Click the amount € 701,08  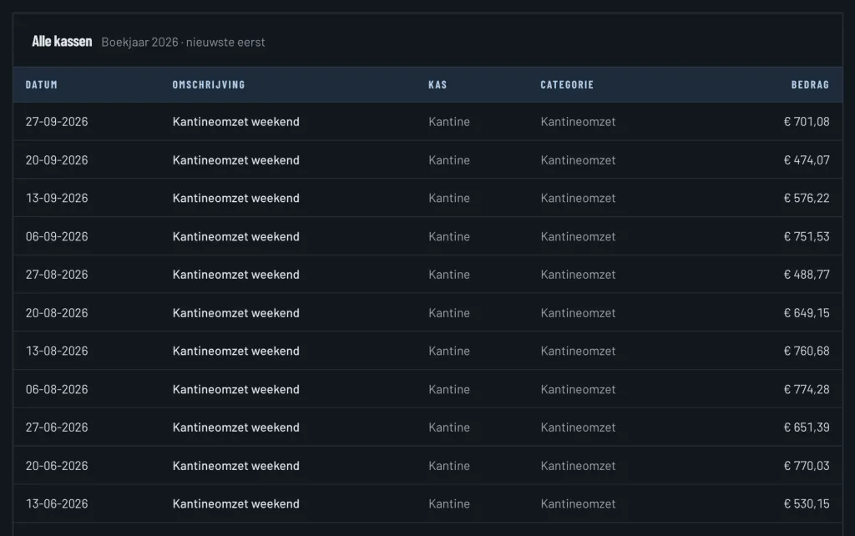(807, 122)
